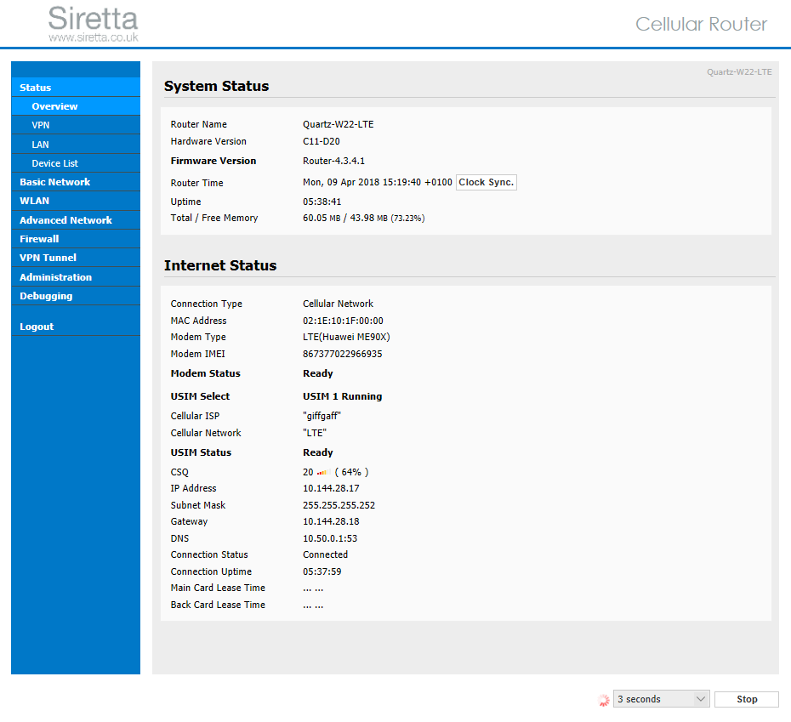The width and height of the screenshot is (791, 722).
Task: Click modem type LTE(Huawei ME90X)
Action: pyautogui.click(x=346, y=337)
